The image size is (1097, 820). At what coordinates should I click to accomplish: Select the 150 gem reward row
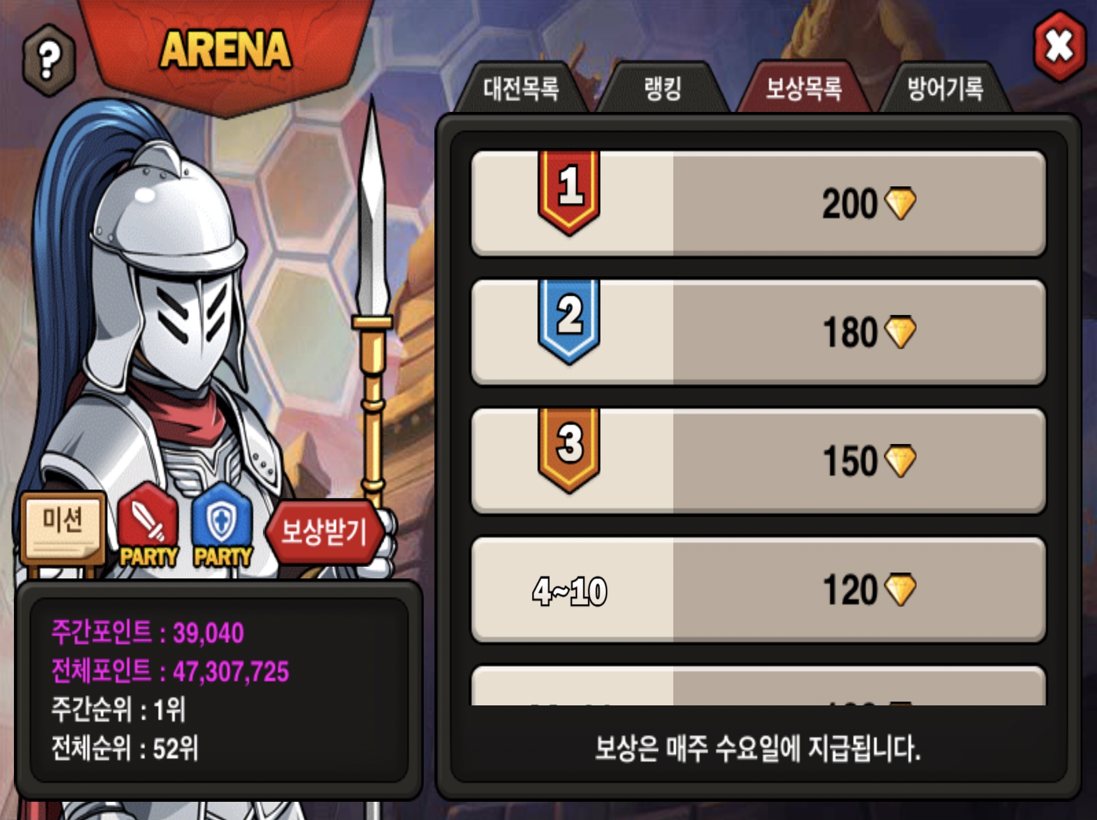pyautogui.click(x=758, y=461)
